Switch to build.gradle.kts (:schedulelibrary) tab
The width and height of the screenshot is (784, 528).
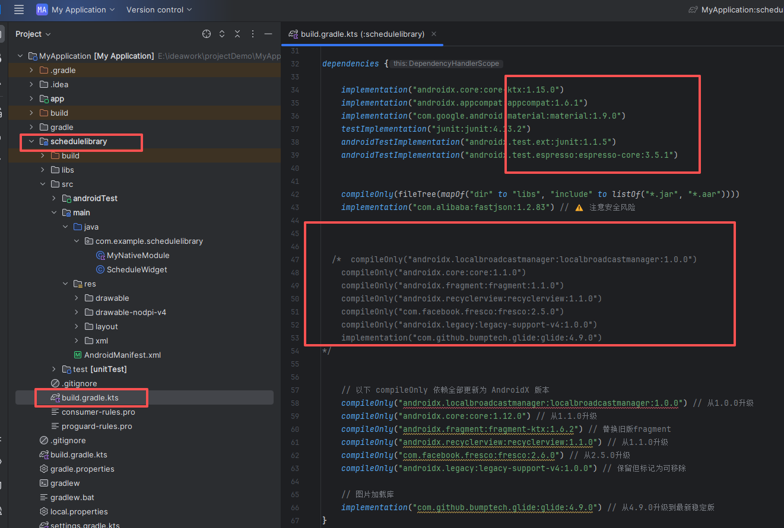click(362, 34)
